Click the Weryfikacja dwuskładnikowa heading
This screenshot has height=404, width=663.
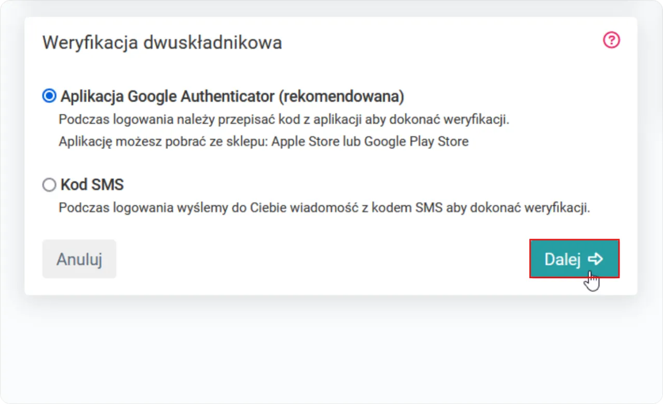(162, 42)
